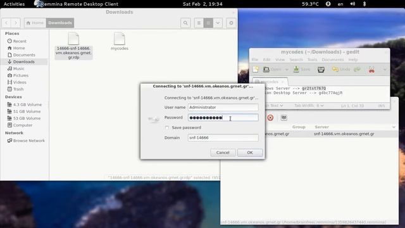Switch Files to list view
The height and width of the screenshot is (228, 405).
click(x=199, y=23)
